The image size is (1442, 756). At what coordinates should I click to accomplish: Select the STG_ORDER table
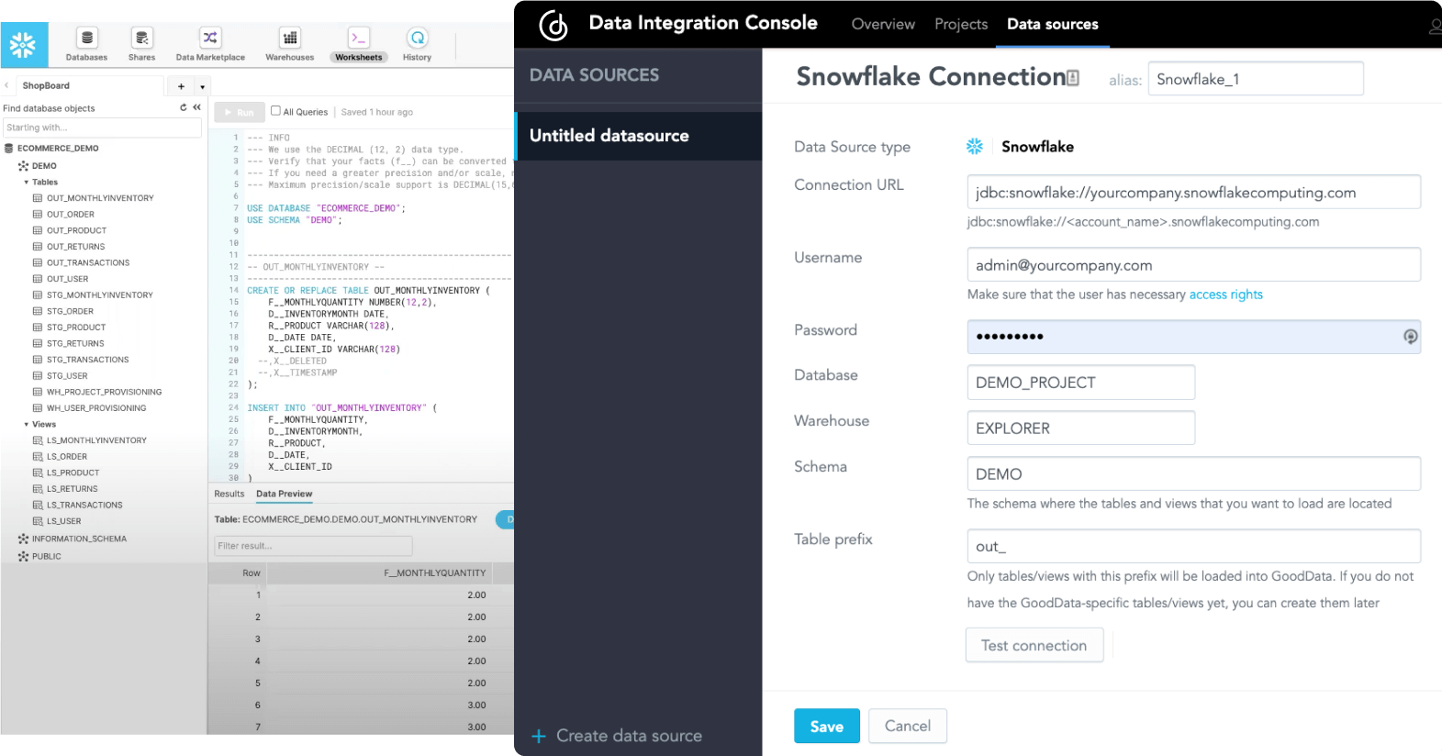(71, 311)
